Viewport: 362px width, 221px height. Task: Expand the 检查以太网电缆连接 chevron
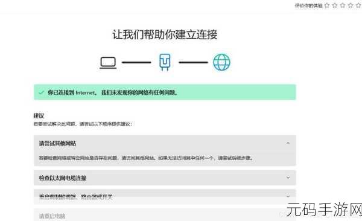(288, 178)
